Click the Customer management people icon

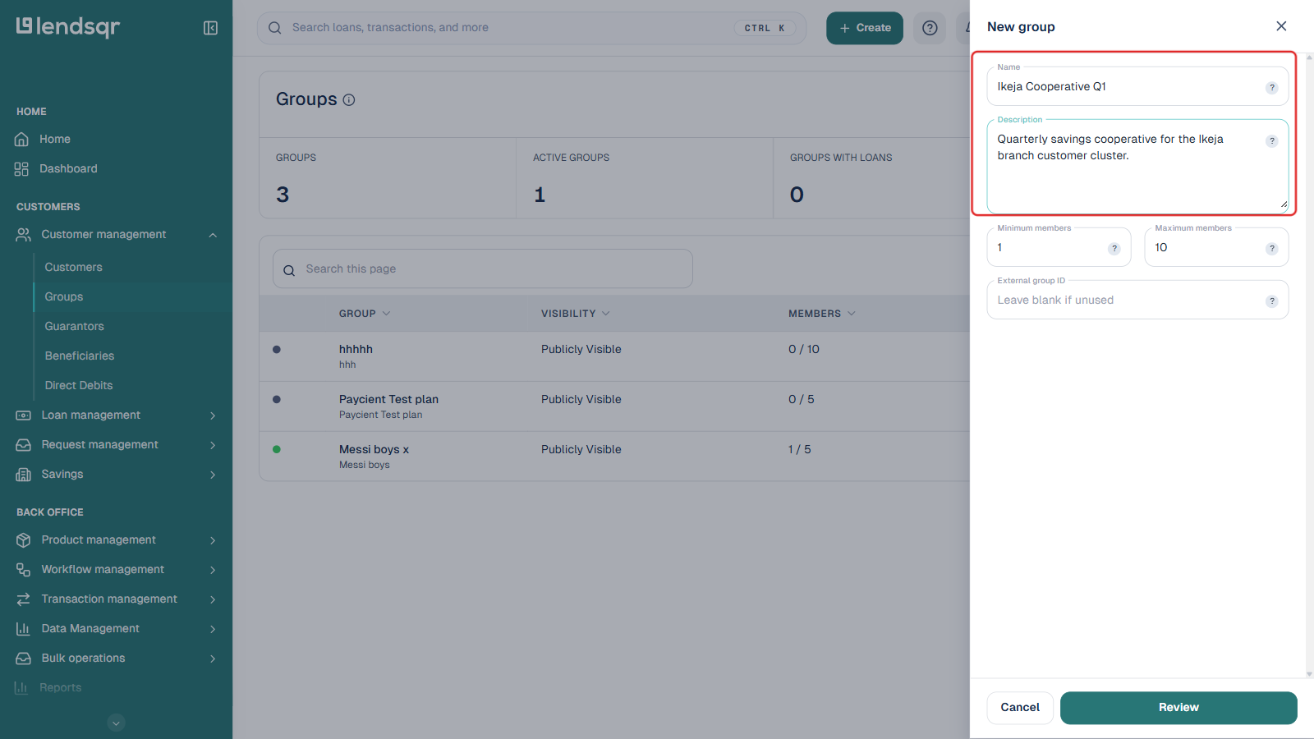click(24, 234)
